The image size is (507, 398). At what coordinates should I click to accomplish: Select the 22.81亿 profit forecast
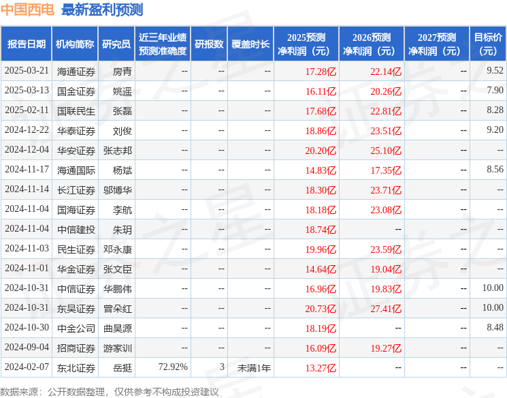click(x=386, y=111)
